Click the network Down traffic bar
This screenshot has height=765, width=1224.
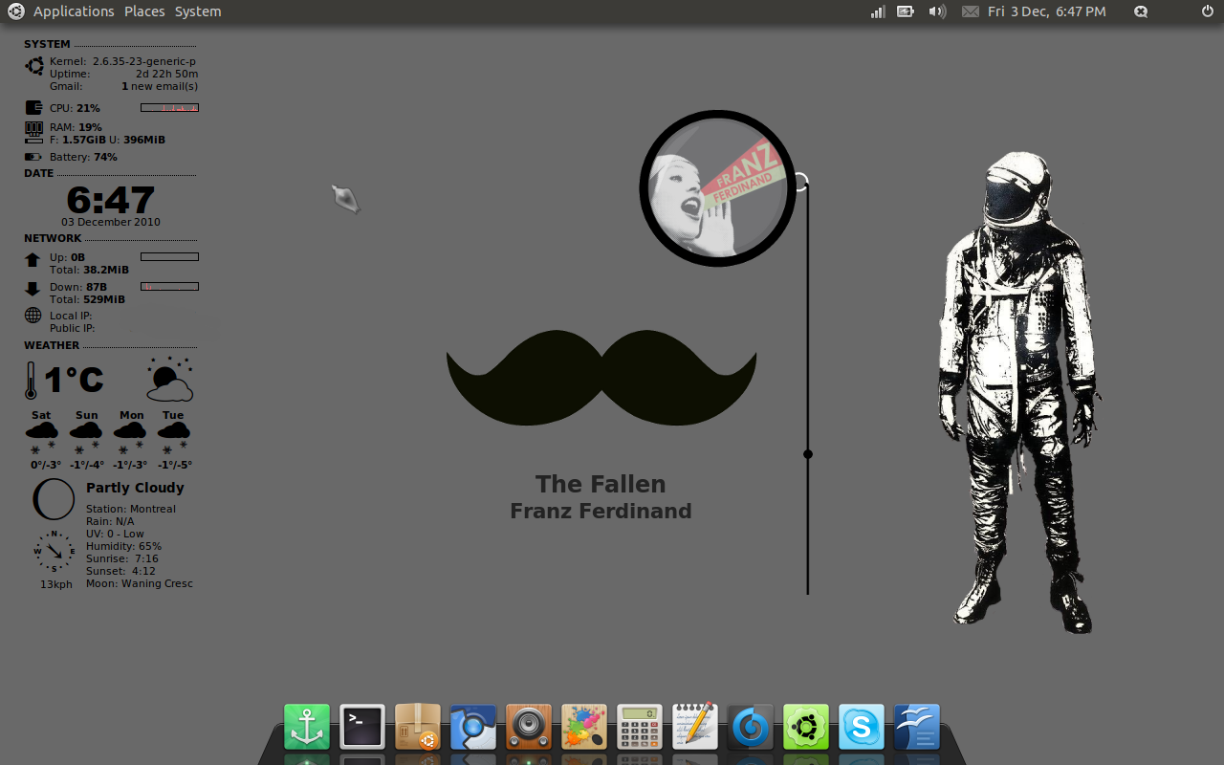(x=169, y=287)
